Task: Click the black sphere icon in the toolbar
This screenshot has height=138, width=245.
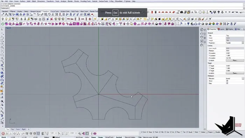Action: pyautogui.click(x=159, y=19)
